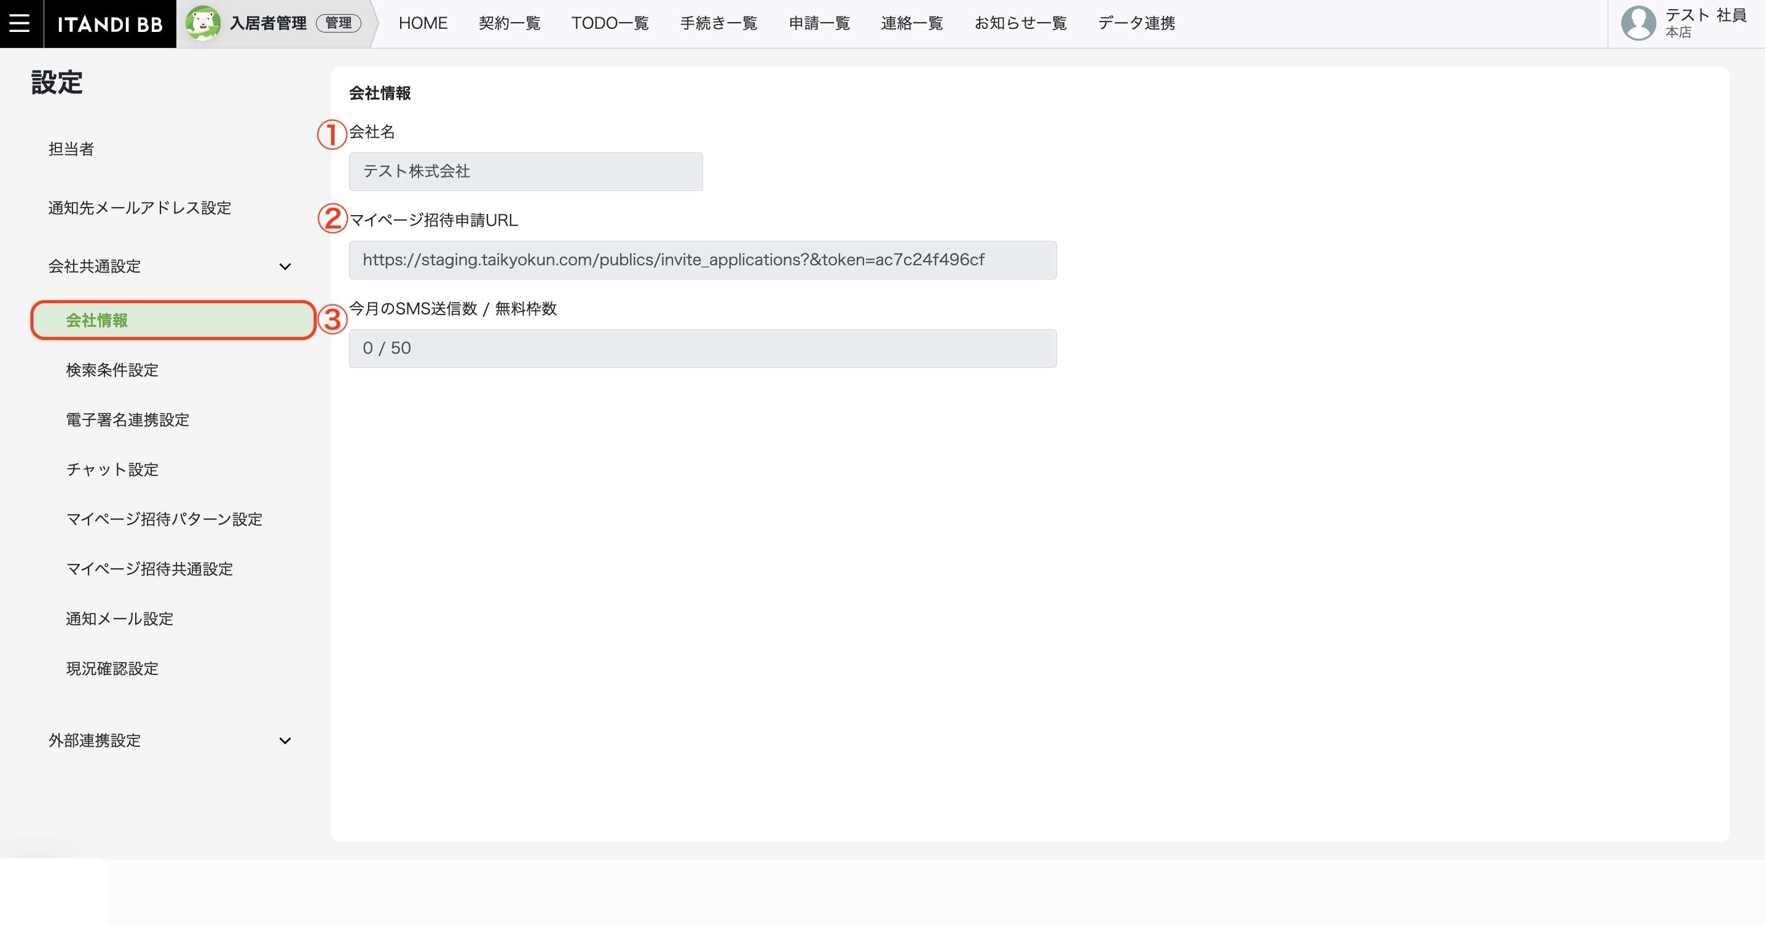Click the bear mascot product icon
The height and width of the screenshot is (925, 1765).
click(x=203, y=23)
